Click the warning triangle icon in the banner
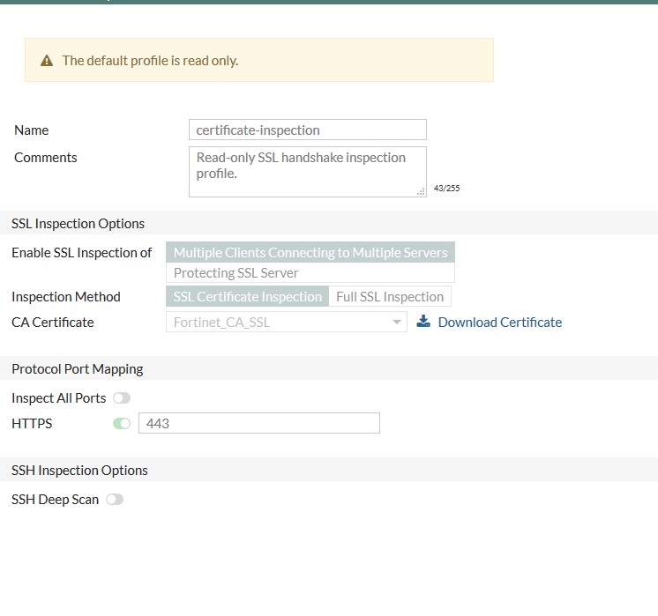Viewport: 658px width, 616px height. point(47,61)
